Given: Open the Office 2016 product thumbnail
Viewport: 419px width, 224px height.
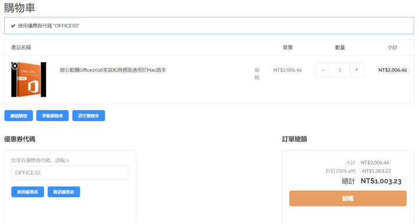Looking at the screenshot, I should click(29, 80).
